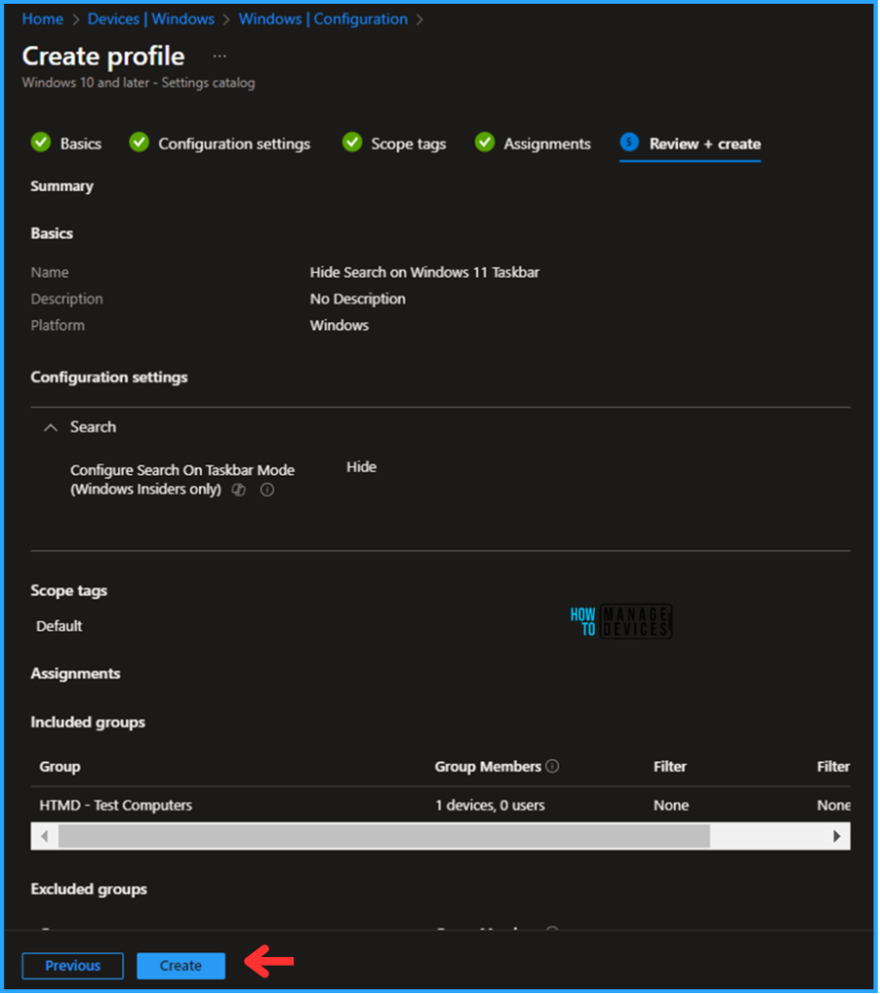Click the Platform value 'Windows'
Image resolution: width=880 pixels, height=994 pixels.
339,326
